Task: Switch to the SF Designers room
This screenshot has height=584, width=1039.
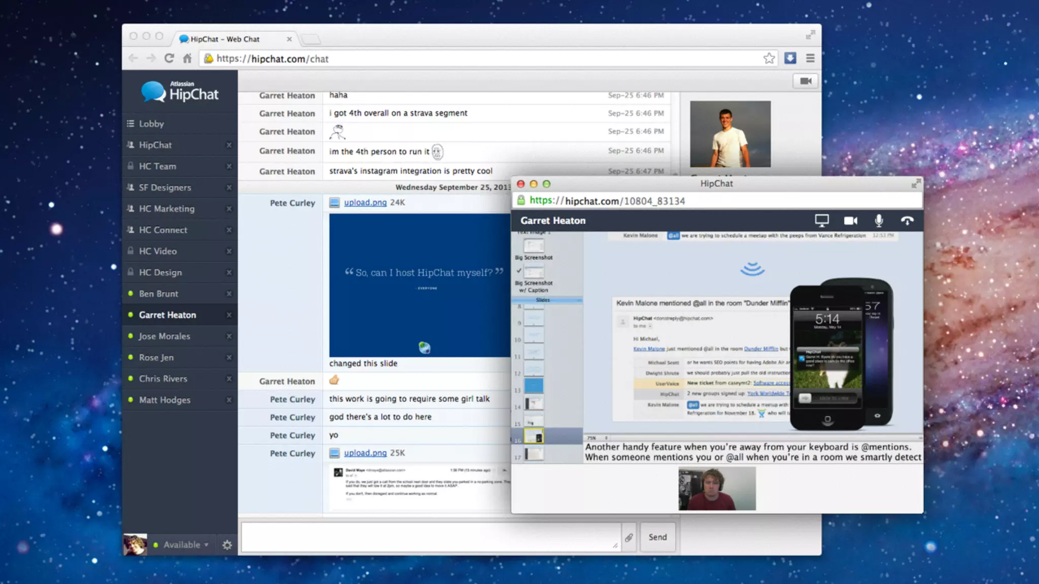Action: 165,188
